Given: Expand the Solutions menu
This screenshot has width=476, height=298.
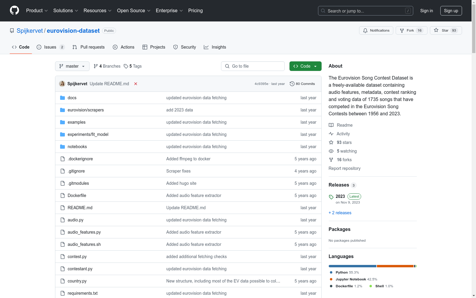Looking at the screenshot, I should pos(65,10).
